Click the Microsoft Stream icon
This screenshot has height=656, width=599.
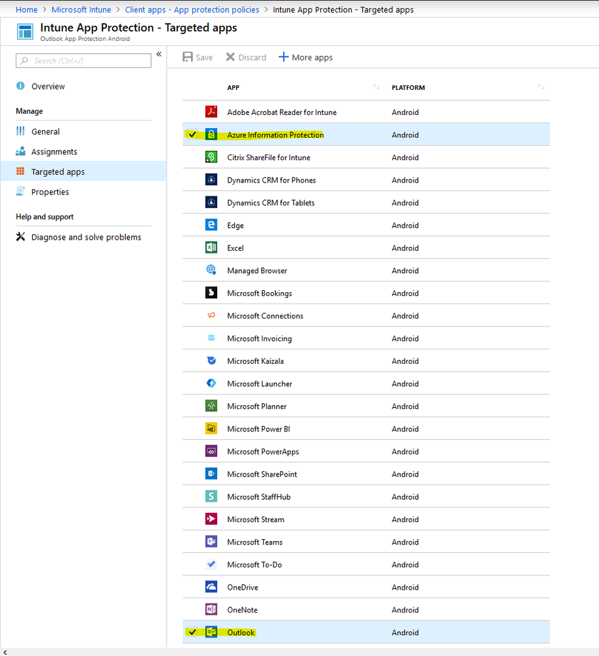tap(211, 519)
